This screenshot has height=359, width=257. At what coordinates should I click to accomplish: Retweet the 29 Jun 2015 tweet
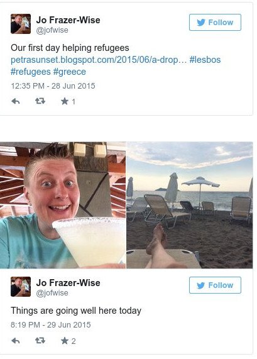tap(40, 341)
